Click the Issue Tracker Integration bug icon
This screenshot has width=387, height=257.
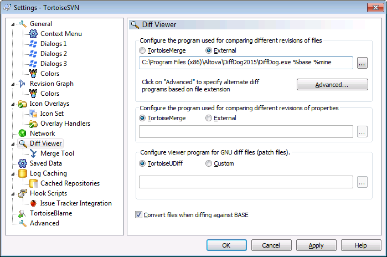point(33,203)
